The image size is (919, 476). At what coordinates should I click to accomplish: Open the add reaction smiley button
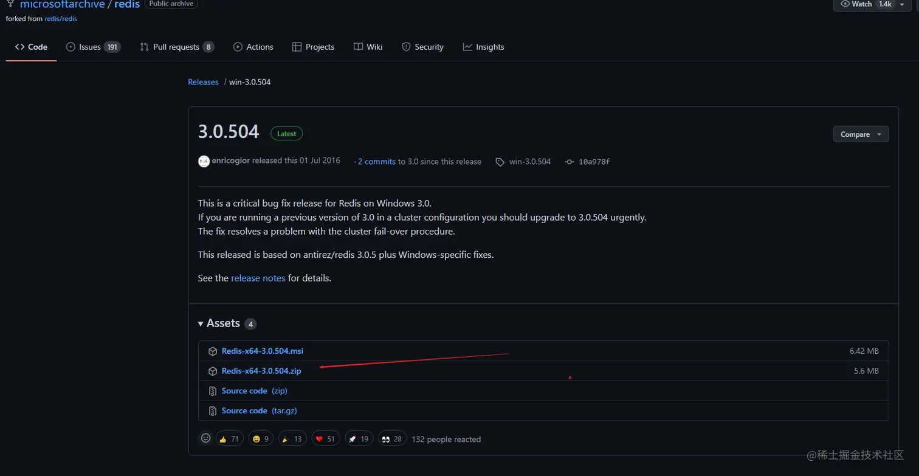point(206,438)
